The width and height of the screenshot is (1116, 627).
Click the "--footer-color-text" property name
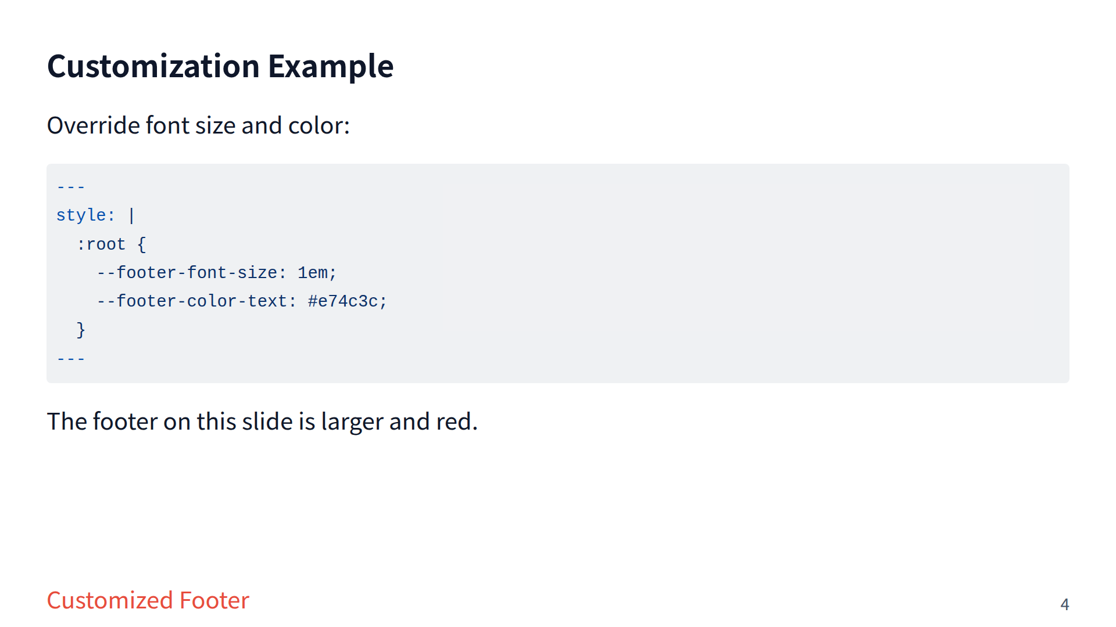196,301
